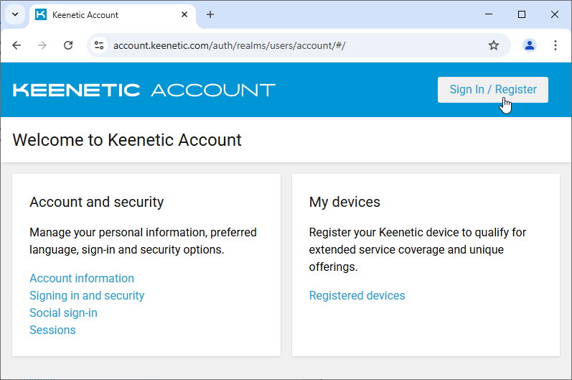
Task: Open the Chrome profile avatar icon
Action: (x=530, y=45)
